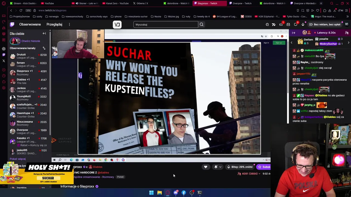
Task: Open Windows Start button
Action: (x=151, y=193)
